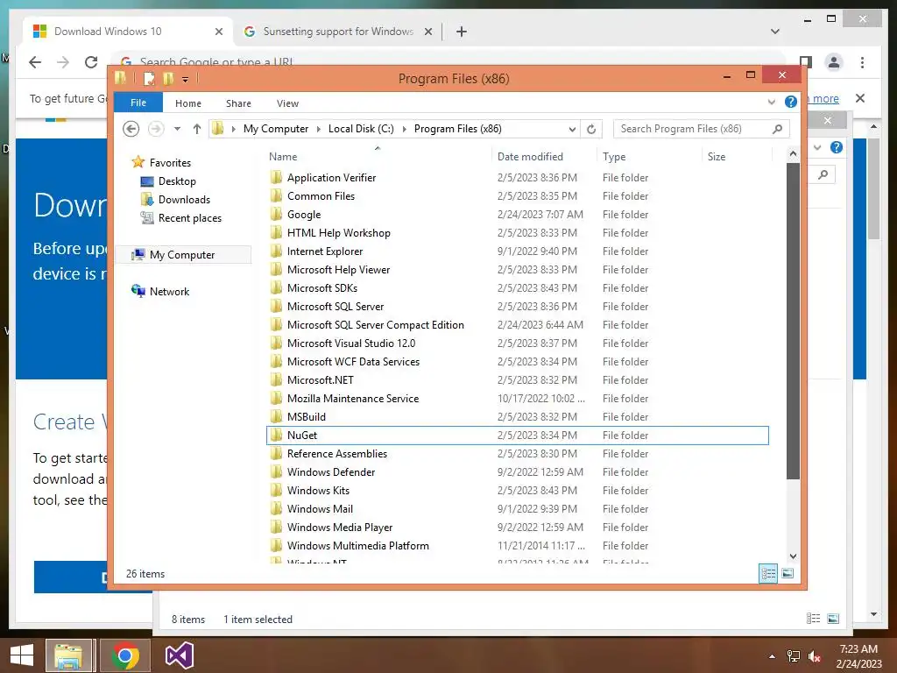Switch to Large icons view in status bar
Viewport: 897px width, 673px height.
788,573
